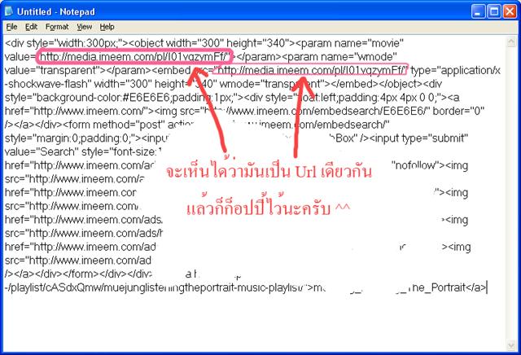This screenshot has width=521, height=355.
Task: Click text 'style="margin:0;padding:0;"'
Action: pyautogui.click(x=70, y=138)
